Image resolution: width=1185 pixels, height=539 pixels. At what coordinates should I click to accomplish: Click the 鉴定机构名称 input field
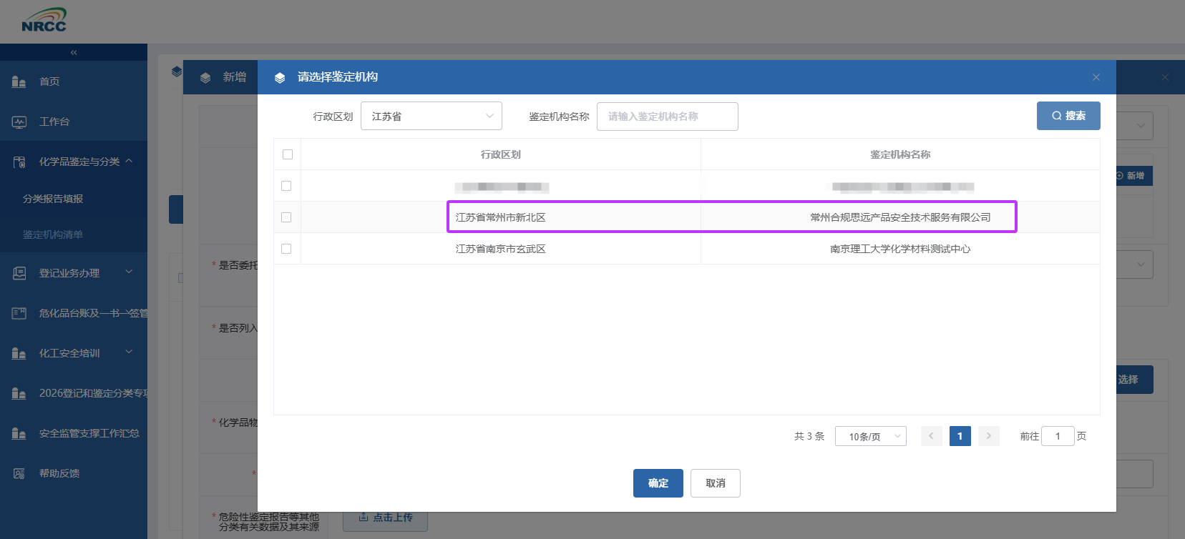[667, 117]
